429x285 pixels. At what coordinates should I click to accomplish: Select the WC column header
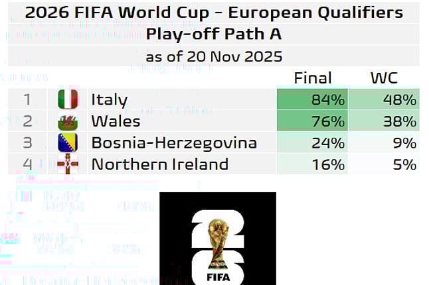point(384,78)
